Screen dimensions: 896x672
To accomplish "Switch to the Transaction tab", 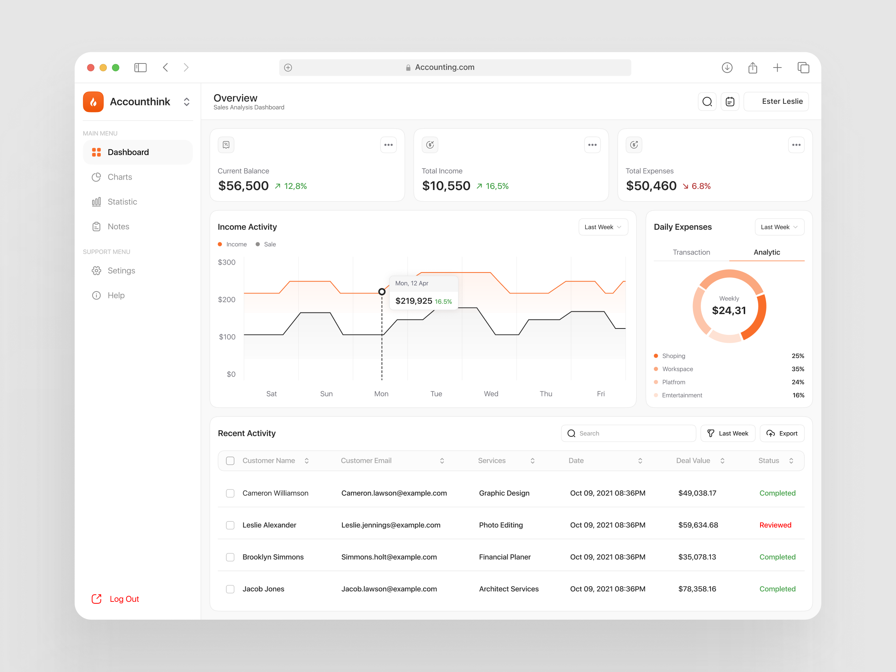I will pyautogui.click(x=691, y=252).
